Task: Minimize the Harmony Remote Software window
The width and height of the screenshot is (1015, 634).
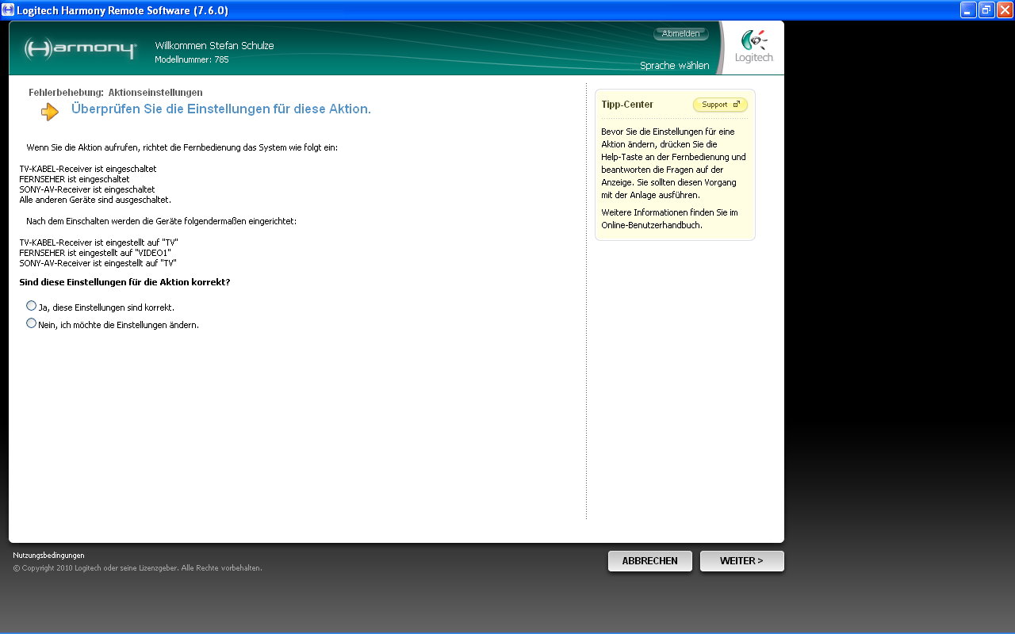Action: tap(968, 10)
